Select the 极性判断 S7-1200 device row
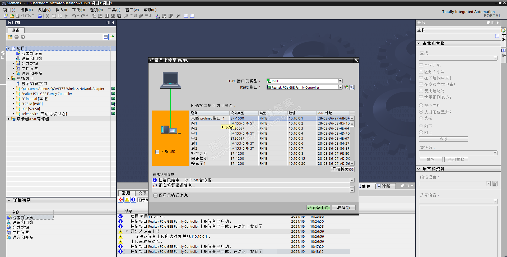The width and height of the screenshot is (507, 257). tap(270, 153)
